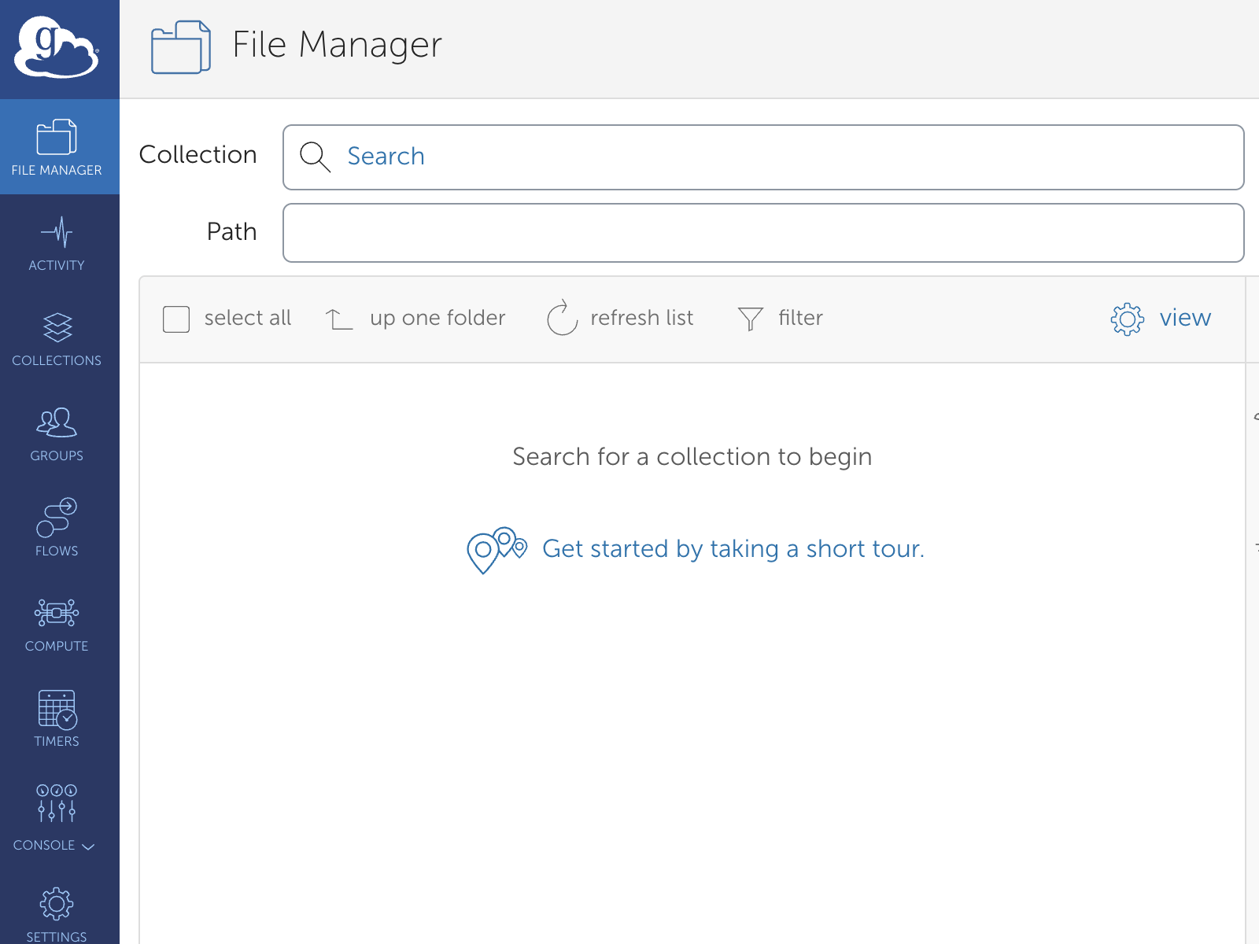Toggle the select all checkbox
The image size is (1259, 944).
[x=175, y=319]
